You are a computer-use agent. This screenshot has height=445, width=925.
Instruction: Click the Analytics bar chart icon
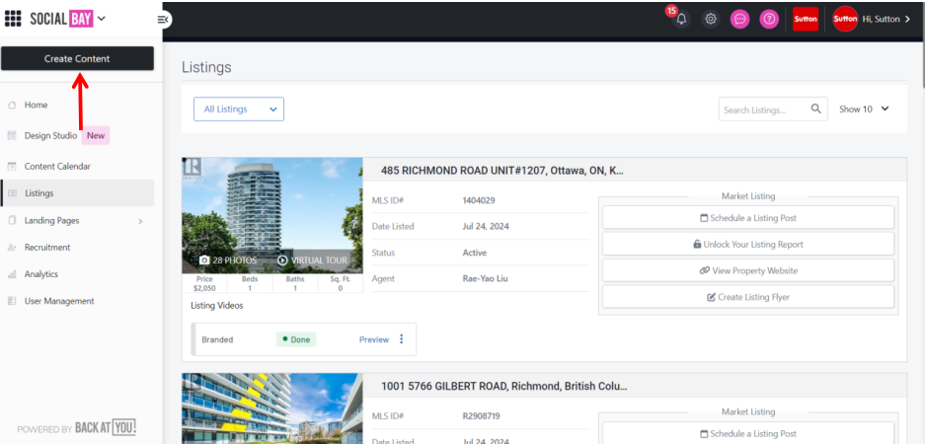click(12, 274)
